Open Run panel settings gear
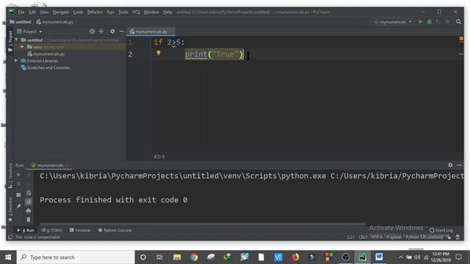Screen dimensions: 470x264 click(x=450, y=165)
